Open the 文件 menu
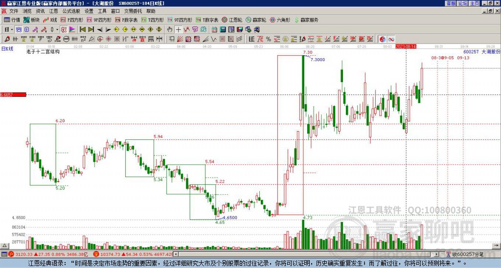 point(14,11)
